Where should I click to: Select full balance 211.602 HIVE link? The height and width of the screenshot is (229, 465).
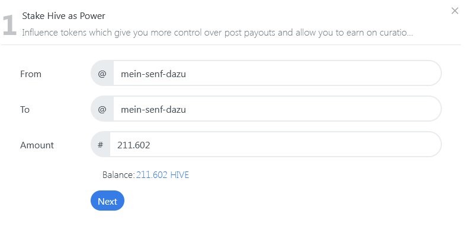[x=162, y=174]
